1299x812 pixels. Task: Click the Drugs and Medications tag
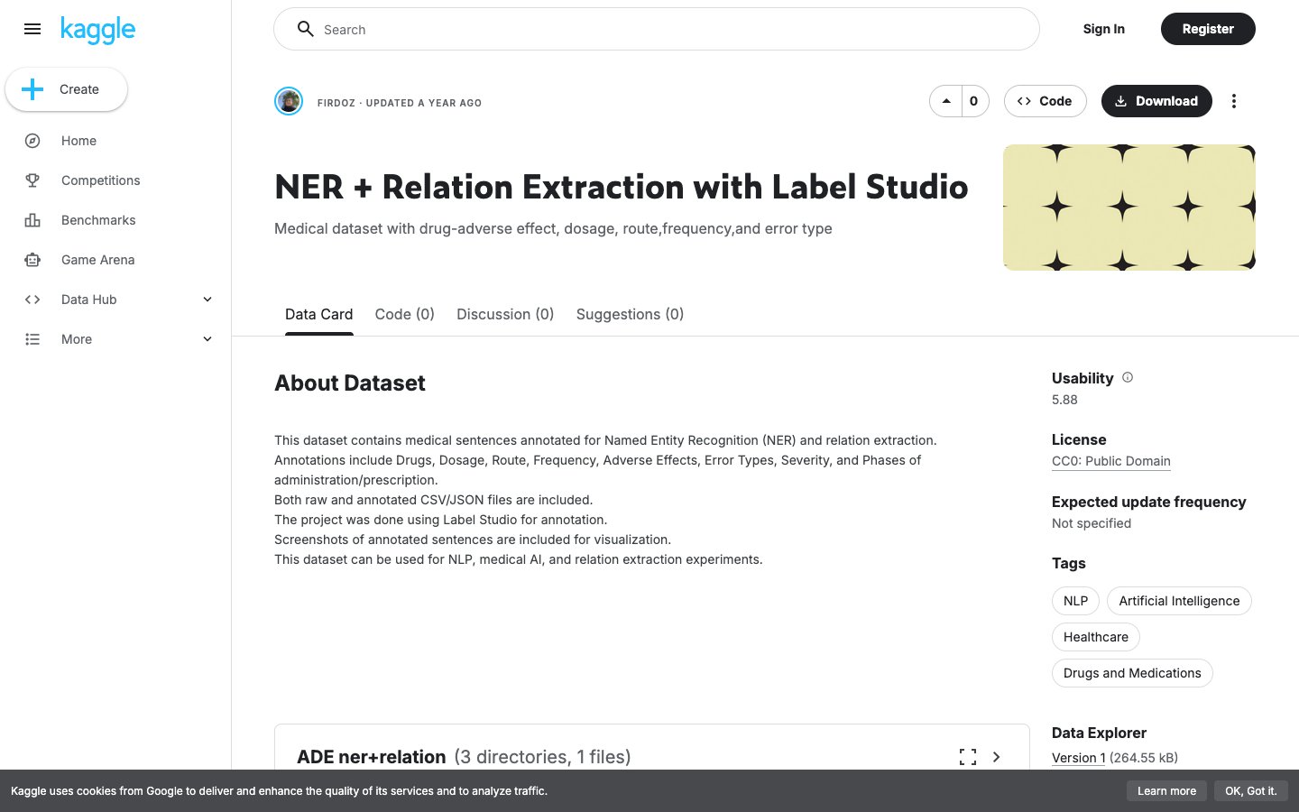(x=1132, y=673)
